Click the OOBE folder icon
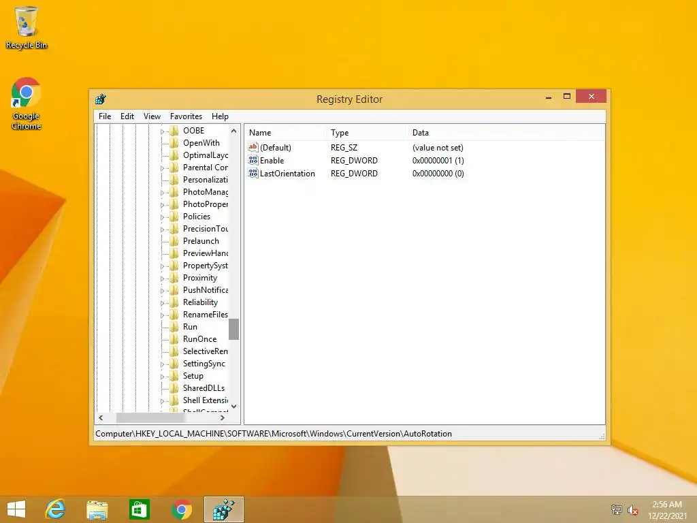 coord(174,130)
